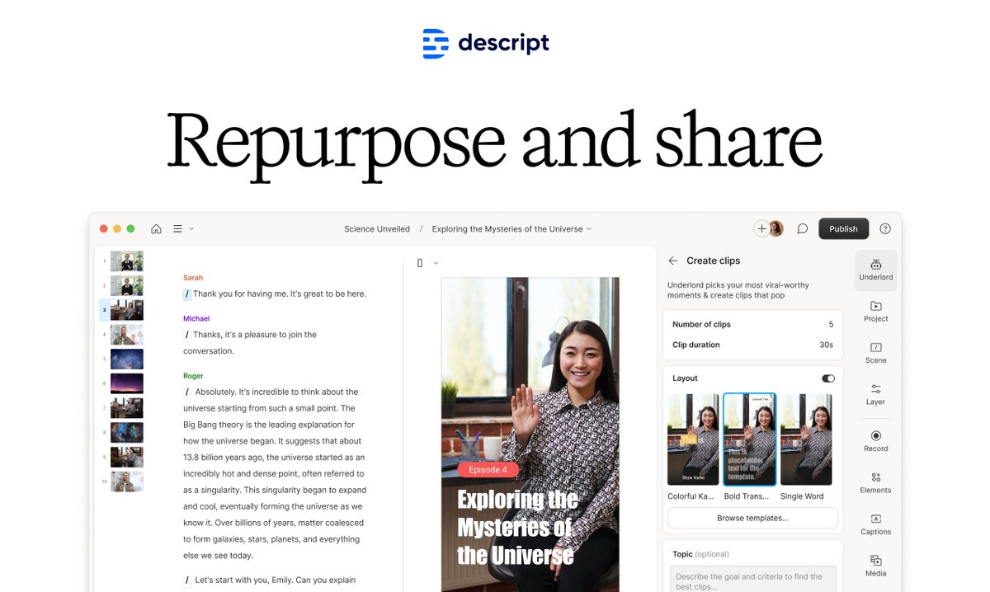This screenshot has width=990, height=592.
Task: Open the Project sidebar panel
Action: [876, 312]
